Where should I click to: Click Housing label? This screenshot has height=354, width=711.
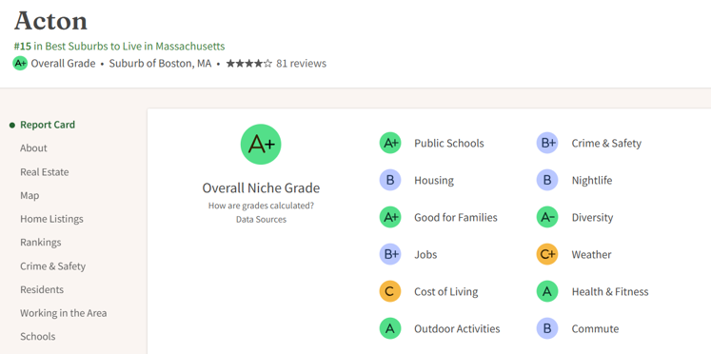pyautogui.click(x=433, y=181)
